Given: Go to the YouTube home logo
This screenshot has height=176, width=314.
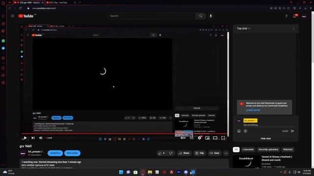Looking at the screenshot, I should [x=26, y=16].
